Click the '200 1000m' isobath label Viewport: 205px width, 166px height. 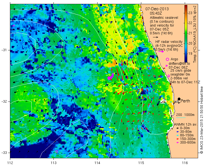click(185, 115)
